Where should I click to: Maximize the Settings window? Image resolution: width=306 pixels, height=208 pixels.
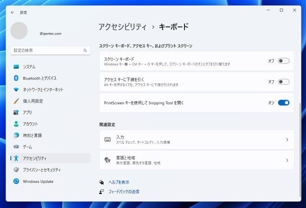coord(281,10)
